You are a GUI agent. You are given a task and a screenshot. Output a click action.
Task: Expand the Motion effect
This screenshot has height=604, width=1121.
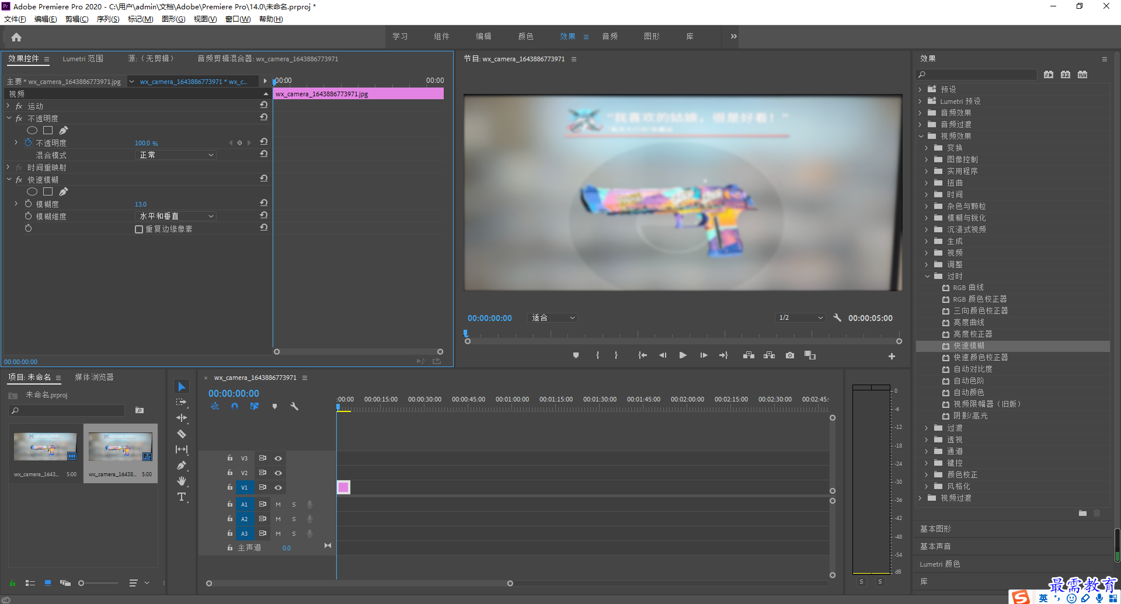click(8, 106)
